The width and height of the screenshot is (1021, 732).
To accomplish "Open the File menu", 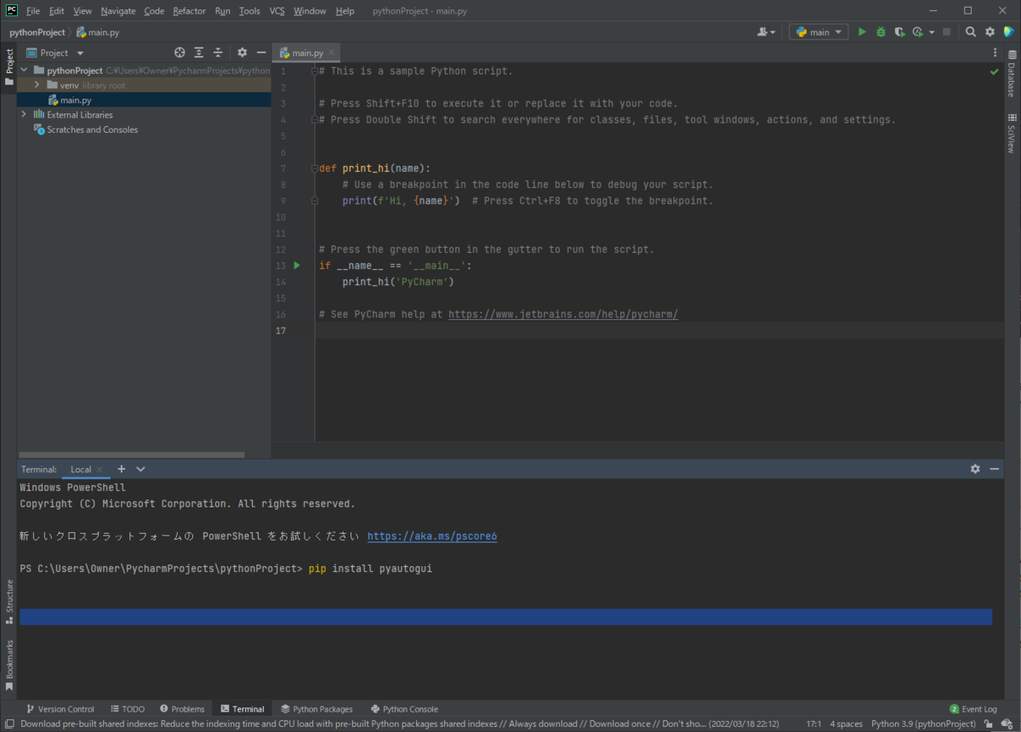I will 32,11.
